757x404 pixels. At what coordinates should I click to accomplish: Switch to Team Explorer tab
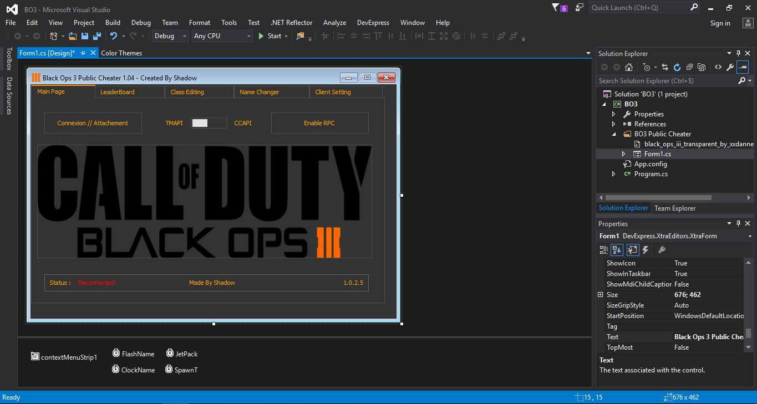[675, 208]
